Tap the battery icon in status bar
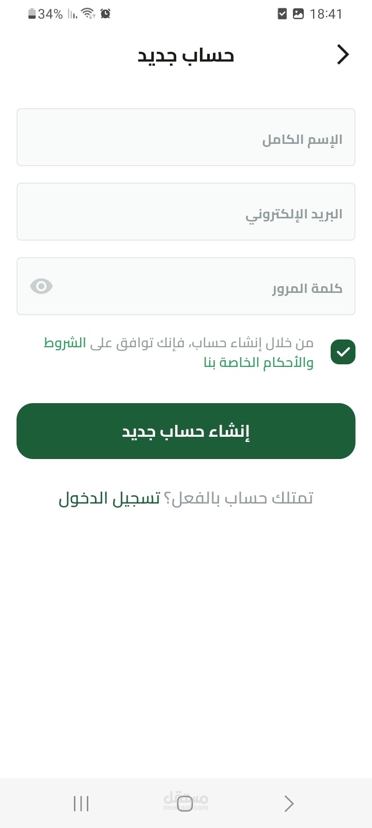This screenshot has width=372, height=828. coord(32,14)
